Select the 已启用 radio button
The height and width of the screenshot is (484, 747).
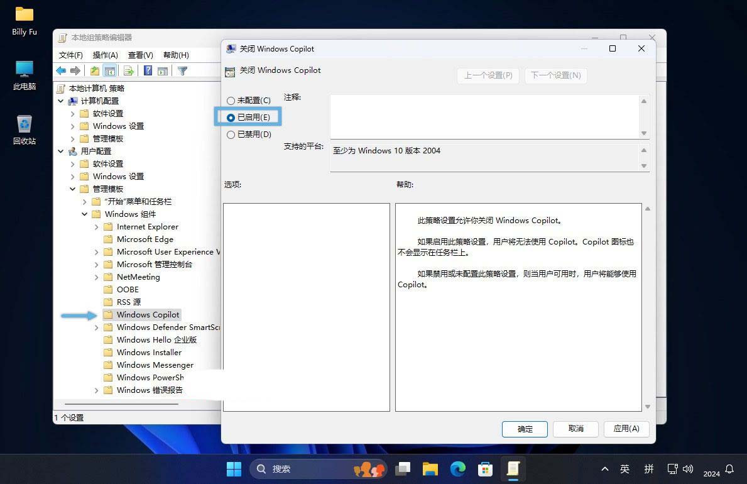[231, 117]
